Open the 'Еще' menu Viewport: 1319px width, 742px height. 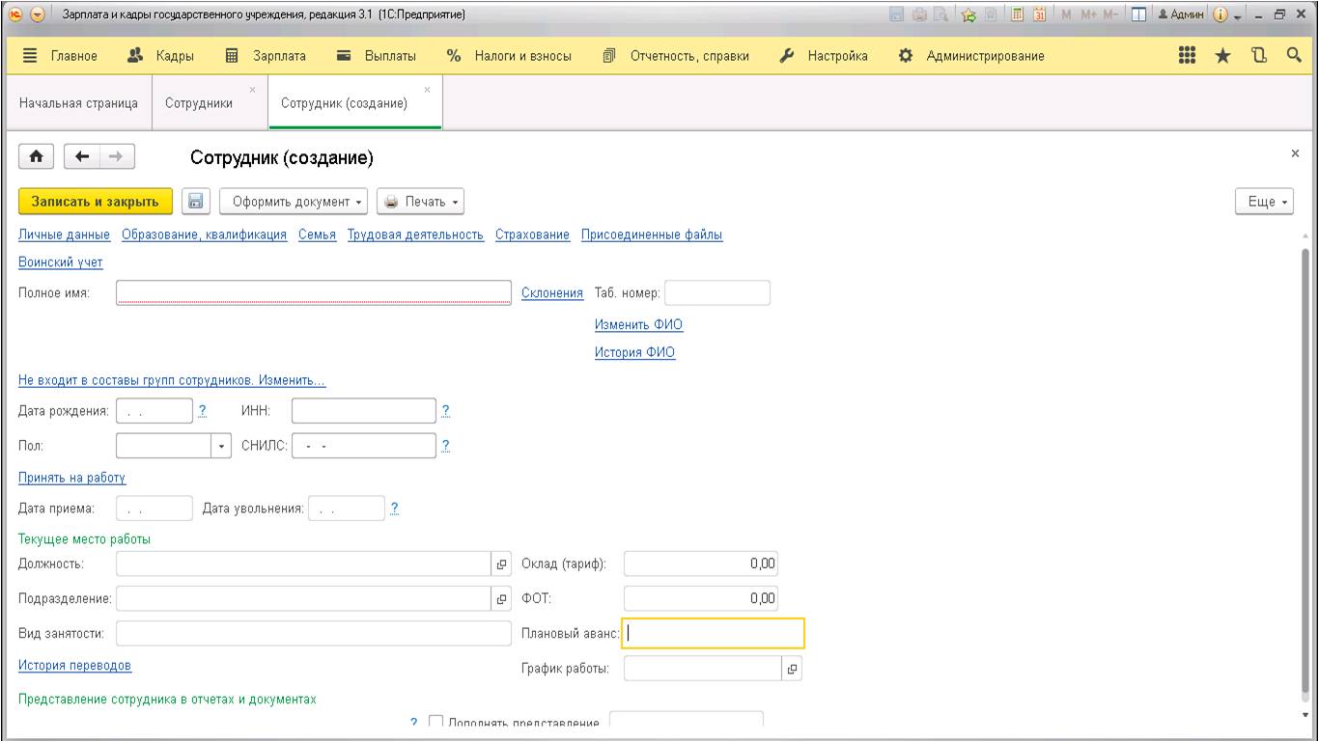coord(1263,202)
